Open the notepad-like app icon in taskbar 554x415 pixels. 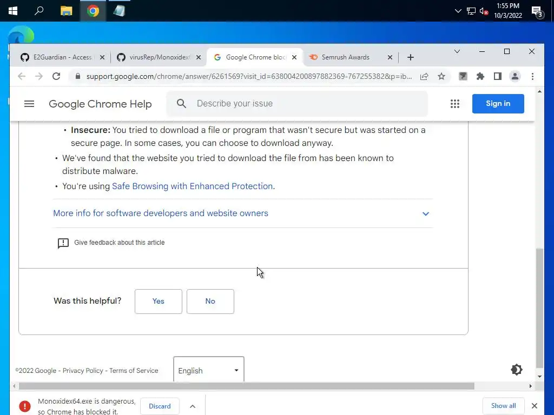pos(119,11)
